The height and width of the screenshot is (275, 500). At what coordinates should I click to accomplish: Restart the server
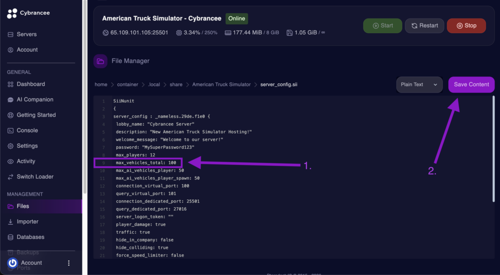click(424, 26)
